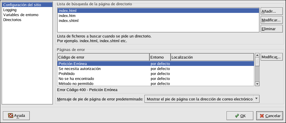The width and height of the screenshot is (286, 123).
Task: Select Logging in the left sidebar
Action: pyautogui.click(x=10, y=10)
